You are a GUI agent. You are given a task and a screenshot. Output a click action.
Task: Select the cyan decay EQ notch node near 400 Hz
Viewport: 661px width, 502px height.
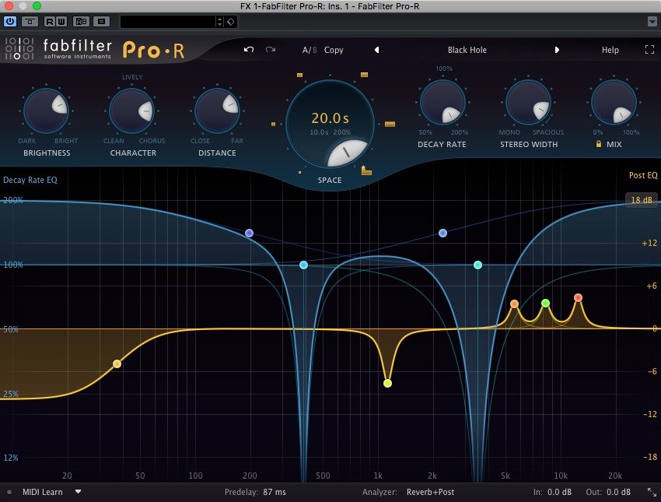(303, 265)
